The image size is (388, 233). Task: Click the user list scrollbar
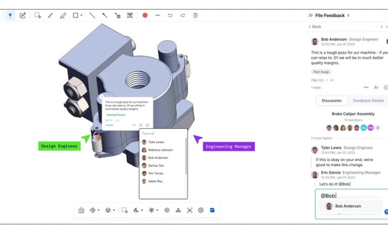[186, 156]
